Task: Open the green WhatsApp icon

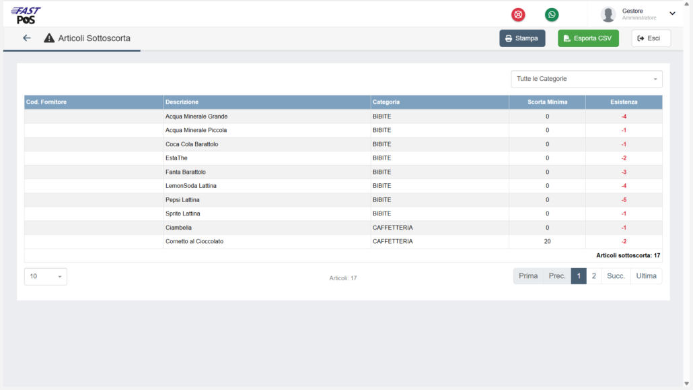Action: click(x=551, y=15)
